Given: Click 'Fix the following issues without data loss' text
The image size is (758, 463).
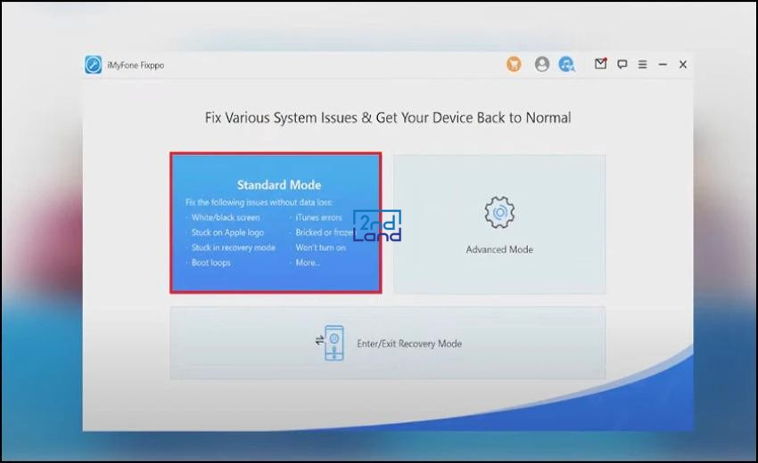Looking at the screenshot, I should (259, 202).
